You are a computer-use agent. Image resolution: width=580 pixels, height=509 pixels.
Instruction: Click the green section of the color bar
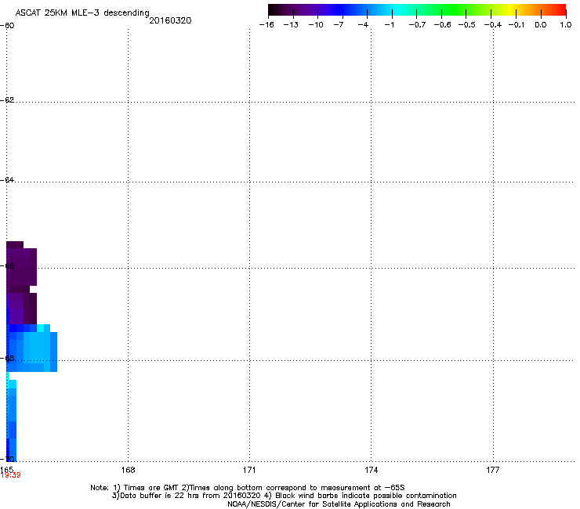point(455,10)
